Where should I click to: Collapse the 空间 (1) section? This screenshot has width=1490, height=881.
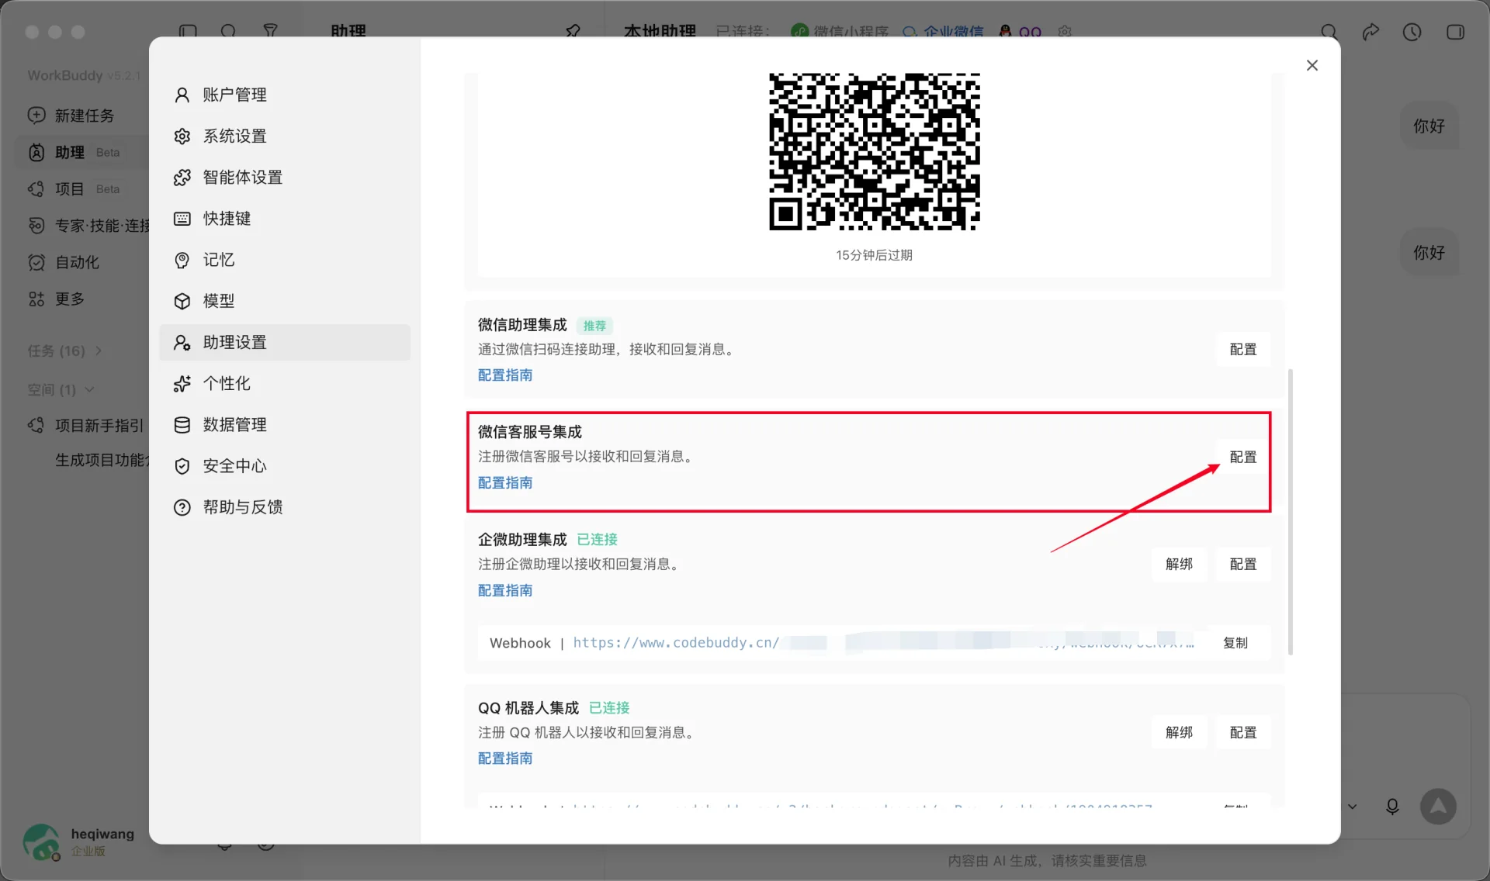61,389
